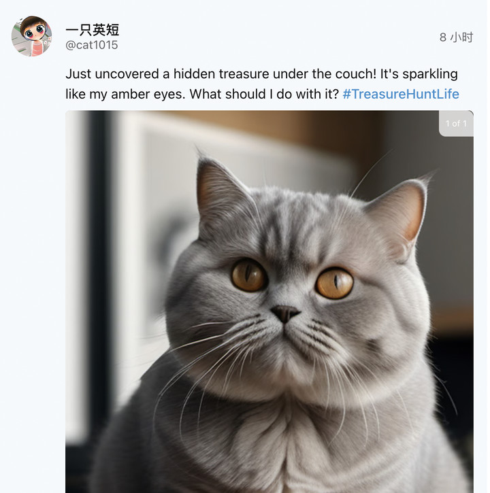Image resolution: width=490 pixels, height=493 pixels.
Task: Click the cat's folded right ear
Action: click(402, 217)
